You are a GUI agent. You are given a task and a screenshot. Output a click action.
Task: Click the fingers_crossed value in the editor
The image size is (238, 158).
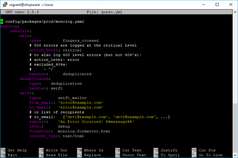(x=81, y=41)
